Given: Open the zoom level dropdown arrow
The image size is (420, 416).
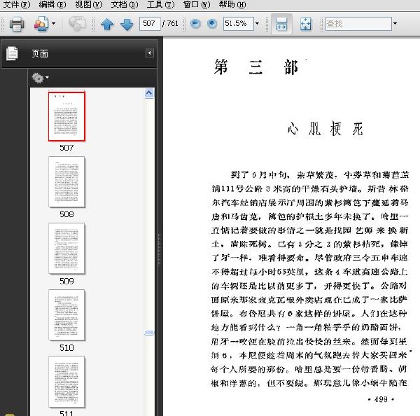Looking at the screenshot, I should click(257, 24).
